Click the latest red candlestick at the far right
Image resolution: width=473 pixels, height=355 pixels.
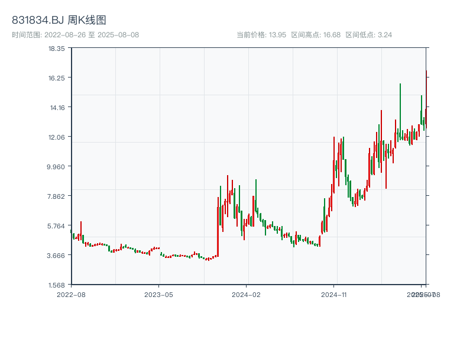point(426,99)
